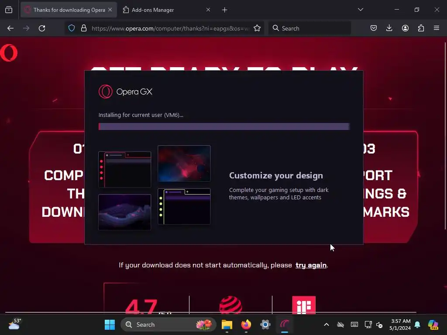Go back to the previous page
The image size is (447, 335).
tap(10, 28)
